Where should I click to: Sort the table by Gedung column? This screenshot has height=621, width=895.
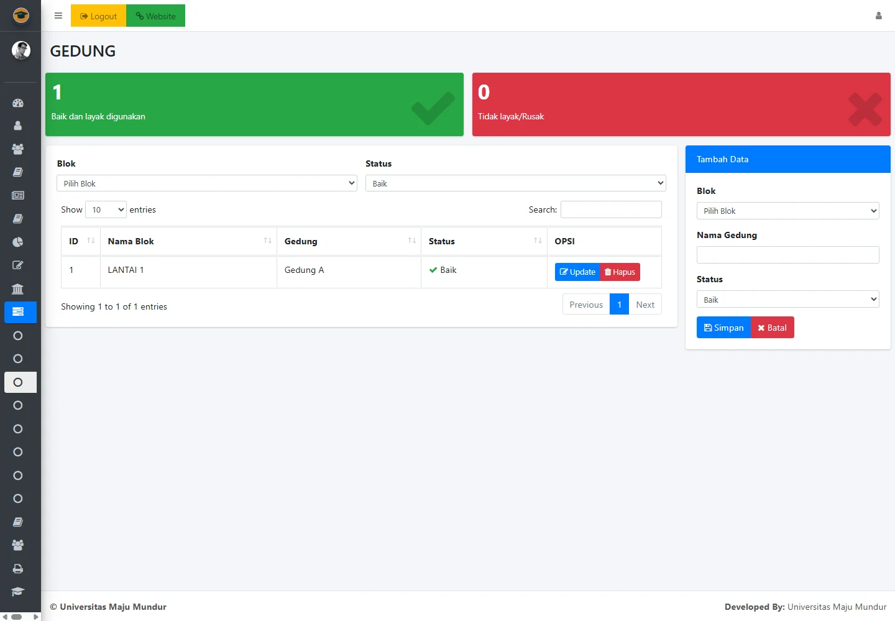[349, 241]
